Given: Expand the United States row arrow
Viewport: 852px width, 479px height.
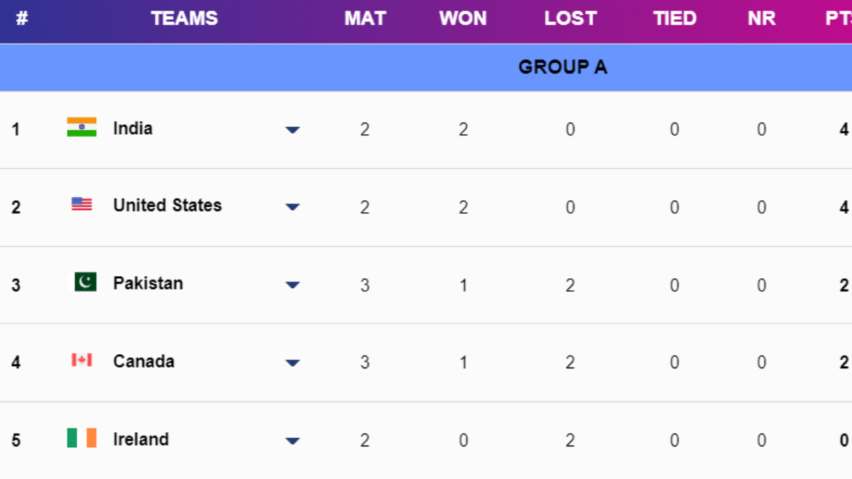Looking at the screenshot, I should tap(293, 207).
